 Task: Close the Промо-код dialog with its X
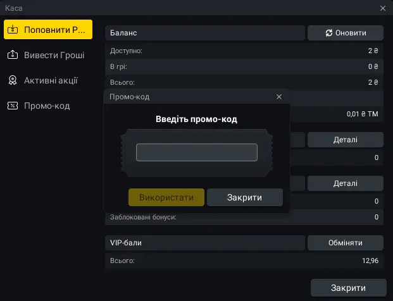[x=279, y=97]
